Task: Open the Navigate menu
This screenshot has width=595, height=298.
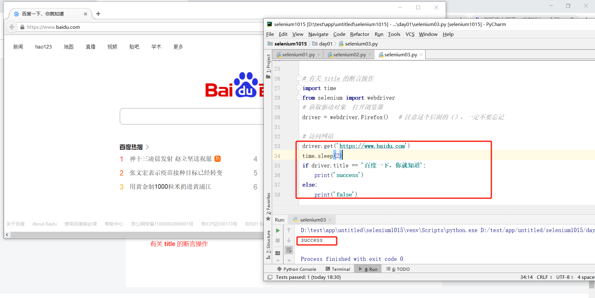Action: click(x=318, y=34)
